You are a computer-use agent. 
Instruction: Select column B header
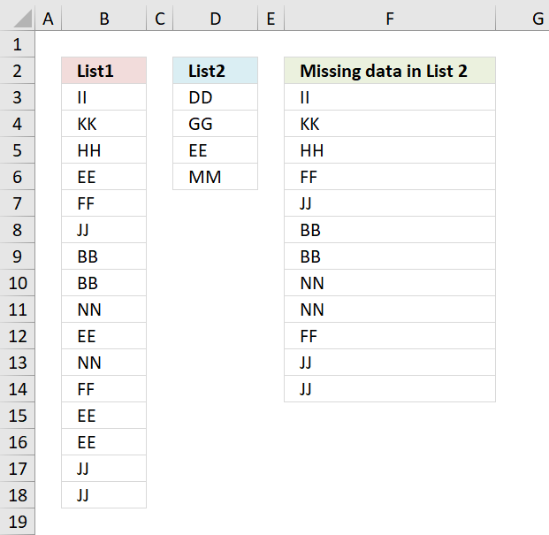104,18
